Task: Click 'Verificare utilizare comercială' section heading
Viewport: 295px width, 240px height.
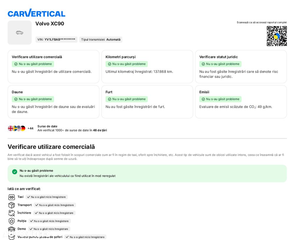Action: 51,147
